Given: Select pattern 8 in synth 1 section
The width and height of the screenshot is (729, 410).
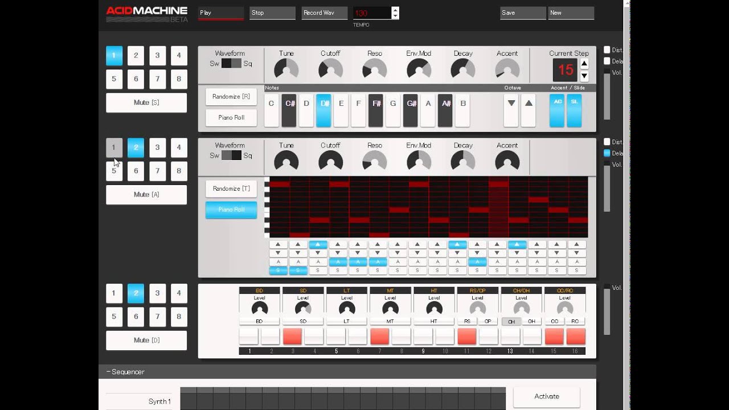Looking at the screenshot, I should [x=179, y=79].
